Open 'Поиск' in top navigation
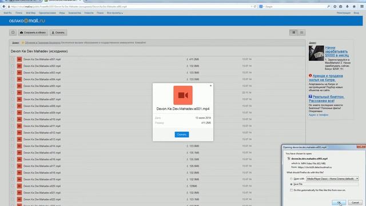 [x=100, y=13]
